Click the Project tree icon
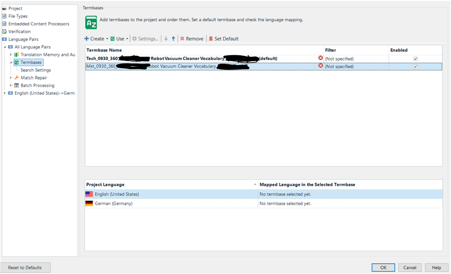451x274 pixels. pos(5,9)
